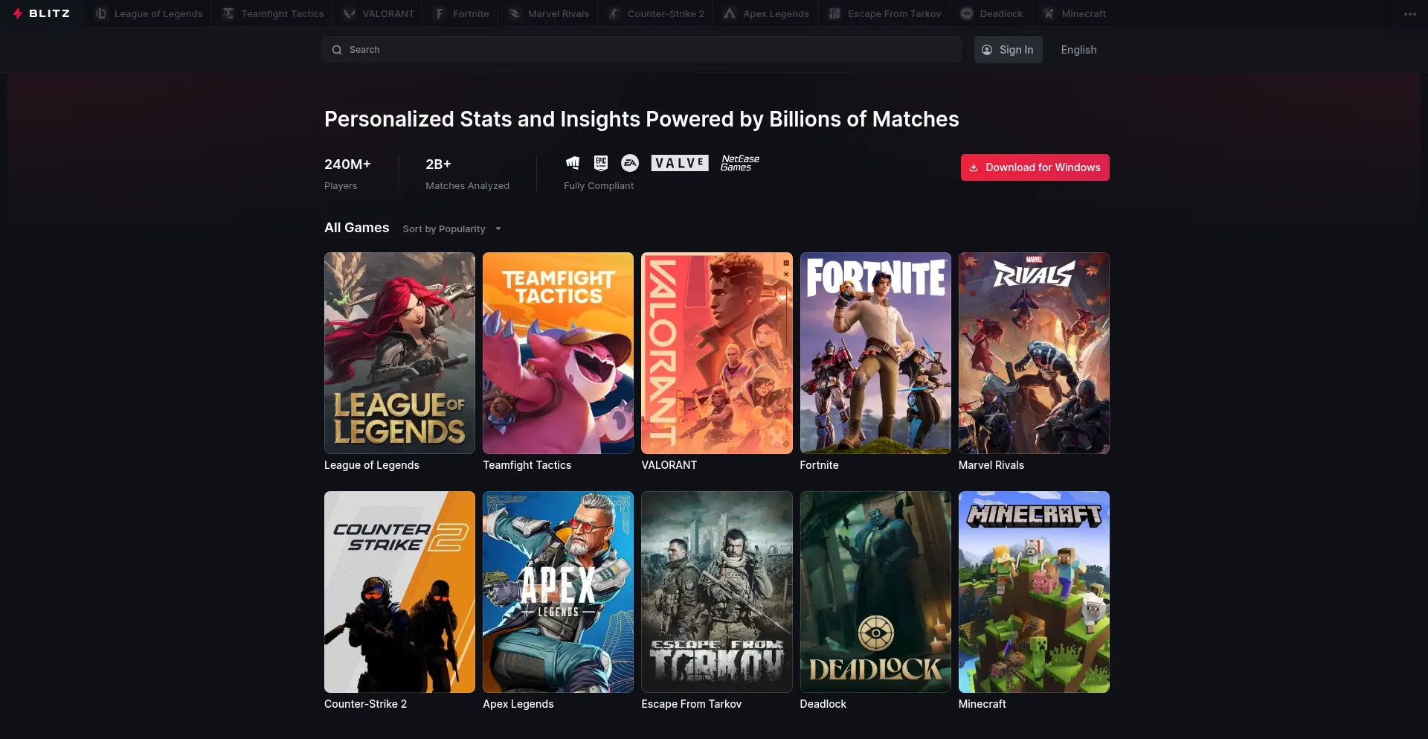
Task: Focus the Search input field
Action: coord(643,50)
